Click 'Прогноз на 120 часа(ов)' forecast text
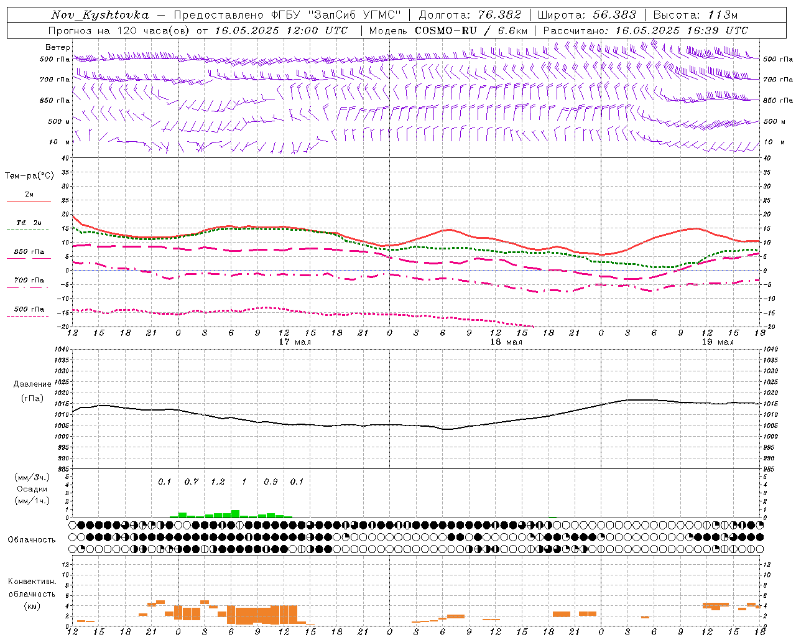Viewport: 796px width, 637px height. [119, 30]
